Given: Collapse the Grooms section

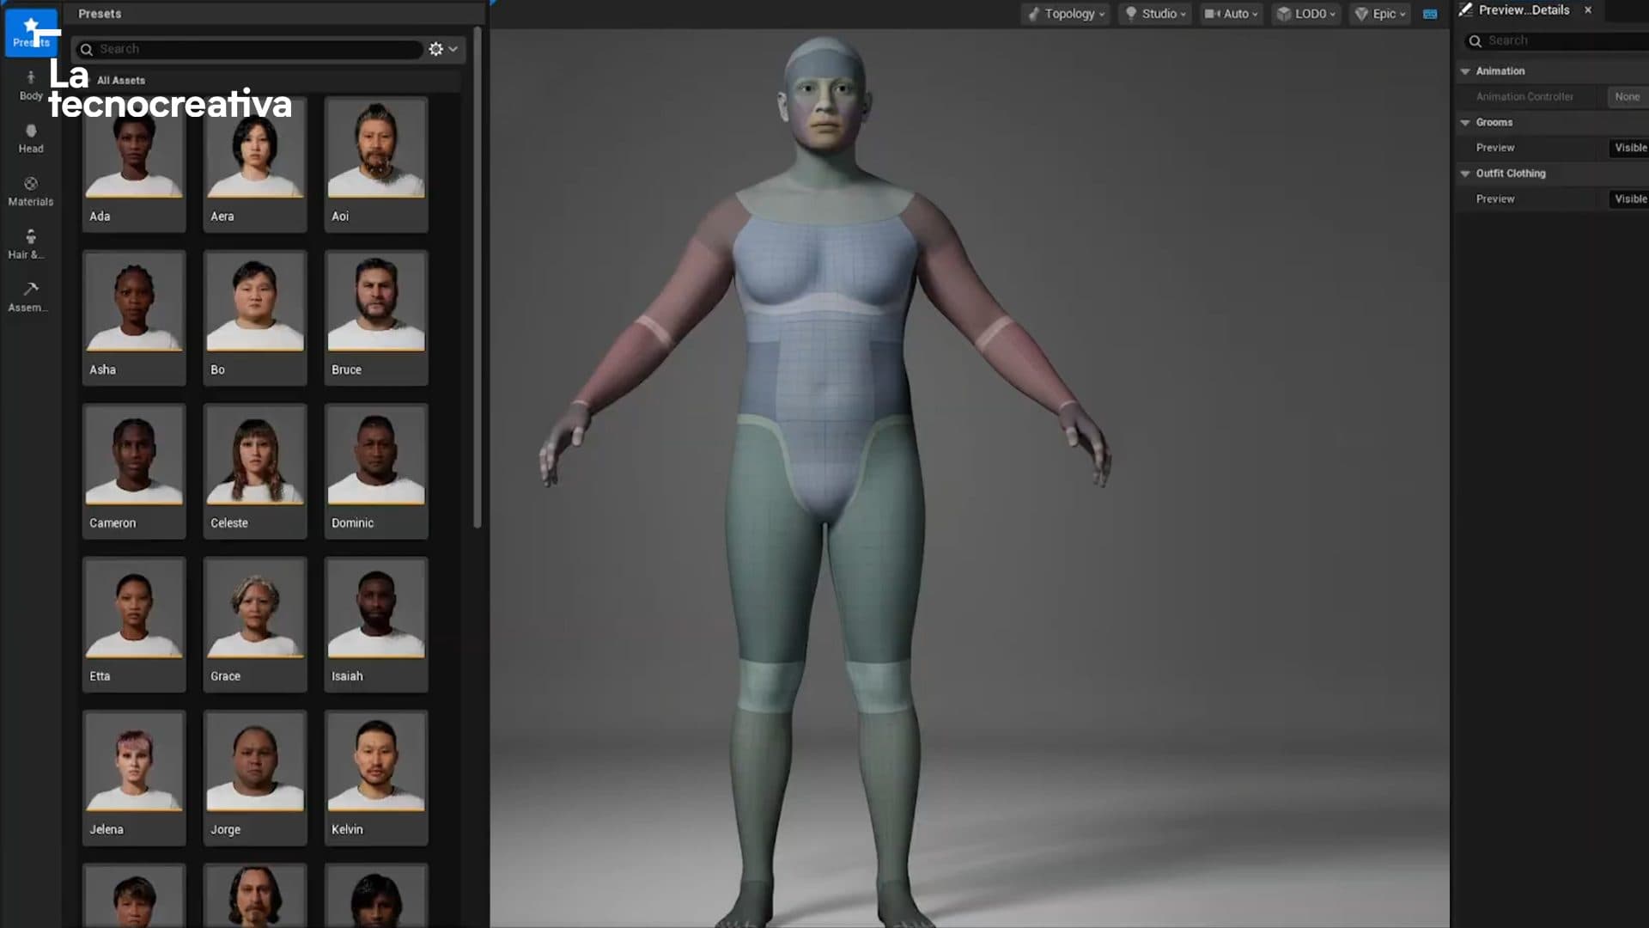Looking at the screenshot, I should [1465, 123].
